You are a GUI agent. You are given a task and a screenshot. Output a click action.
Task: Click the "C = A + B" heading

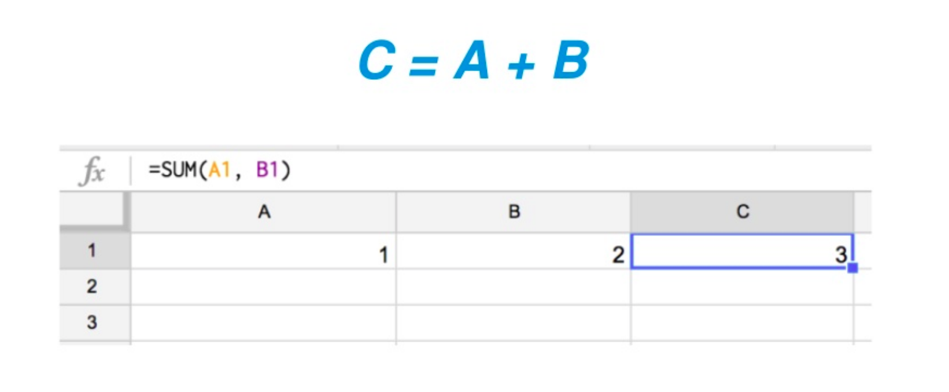click(474, 61)
